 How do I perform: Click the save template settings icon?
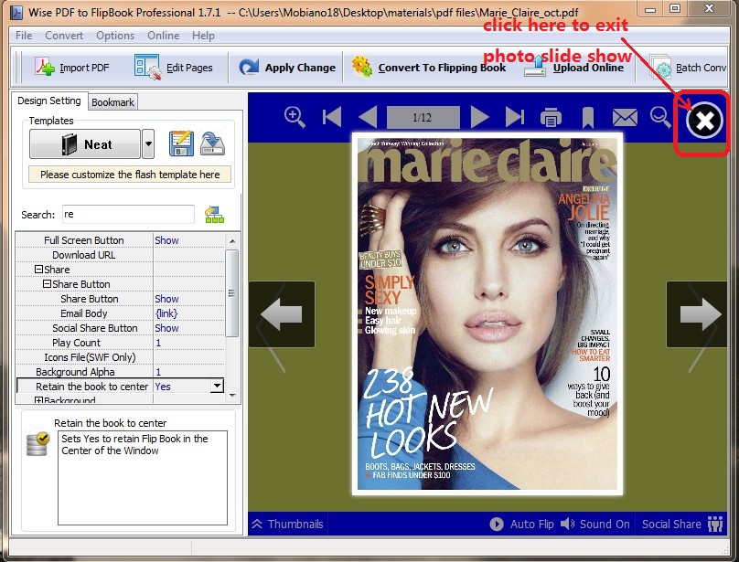click(181, 143)
